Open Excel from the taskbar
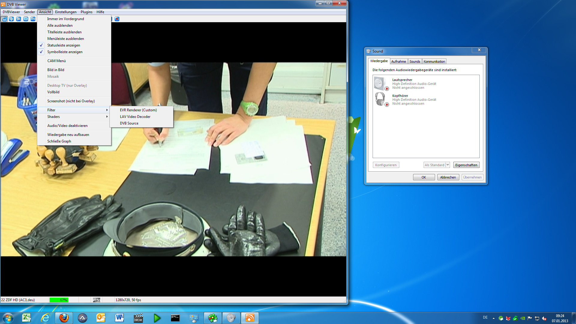 point(26,318)
